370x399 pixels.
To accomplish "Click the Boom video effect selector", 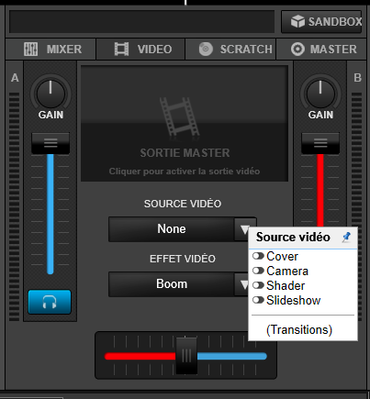I will coord(172,284).
